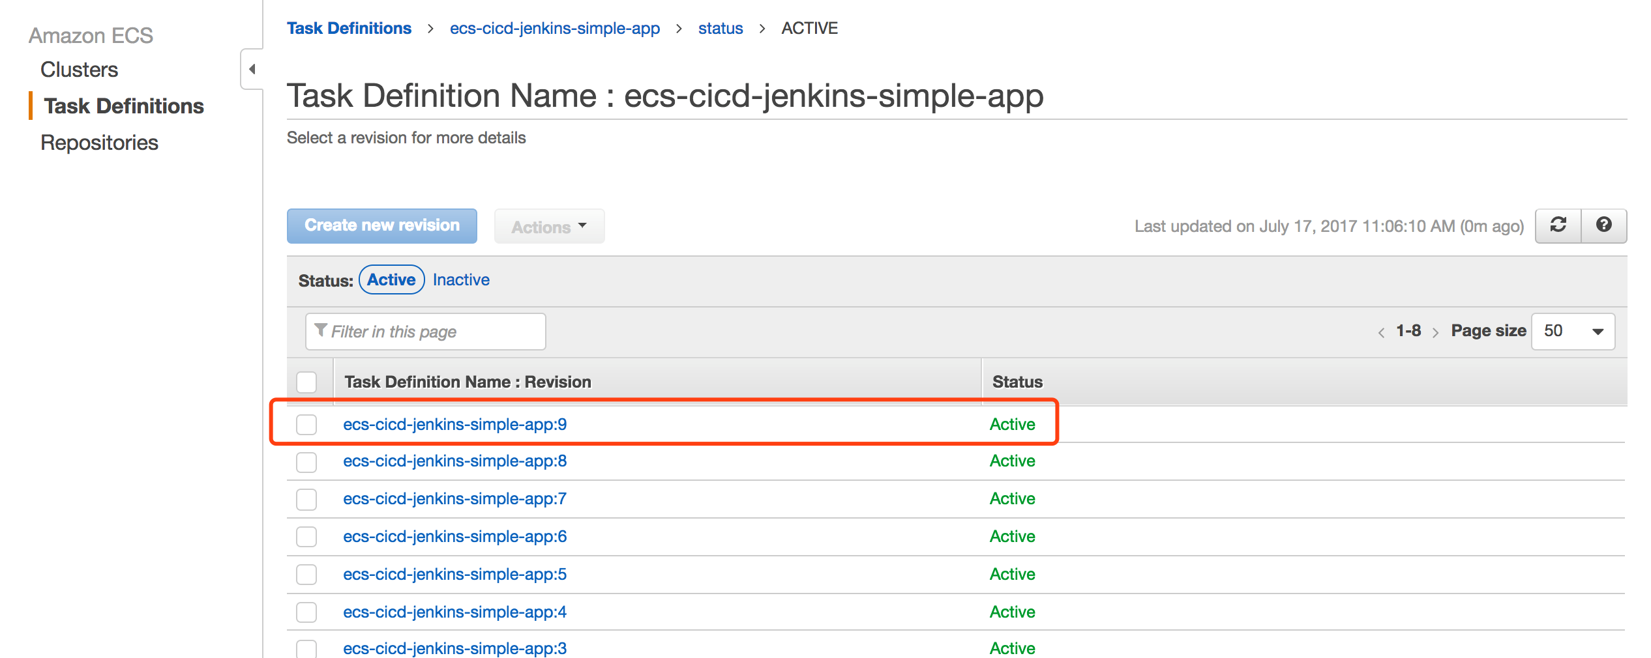Click the refresh icon button
Screen dimensions: 1651x658
click(x=1558, y=225)
